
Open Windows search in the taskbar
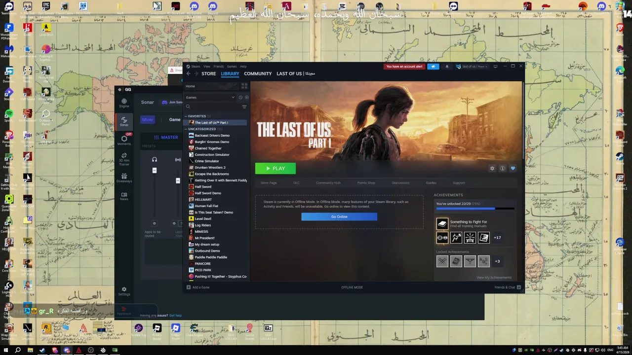18,351
